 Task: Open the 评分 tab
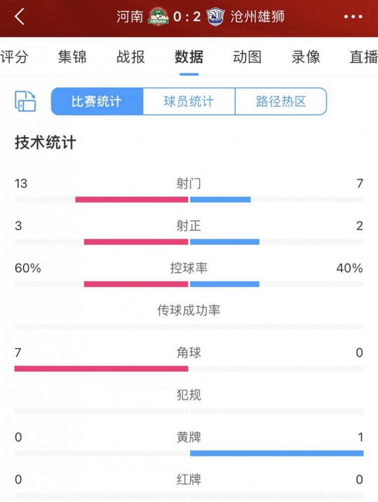pyautogui.click(x=14, y=57)
